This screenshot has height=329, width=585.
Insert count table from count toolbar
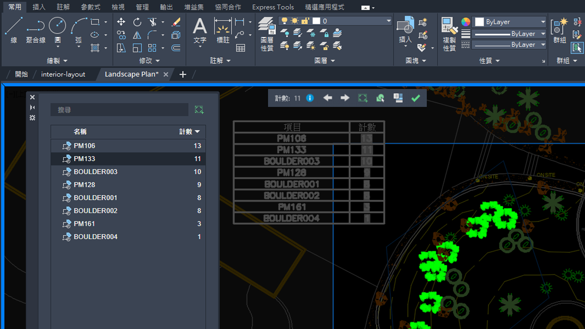398,98
